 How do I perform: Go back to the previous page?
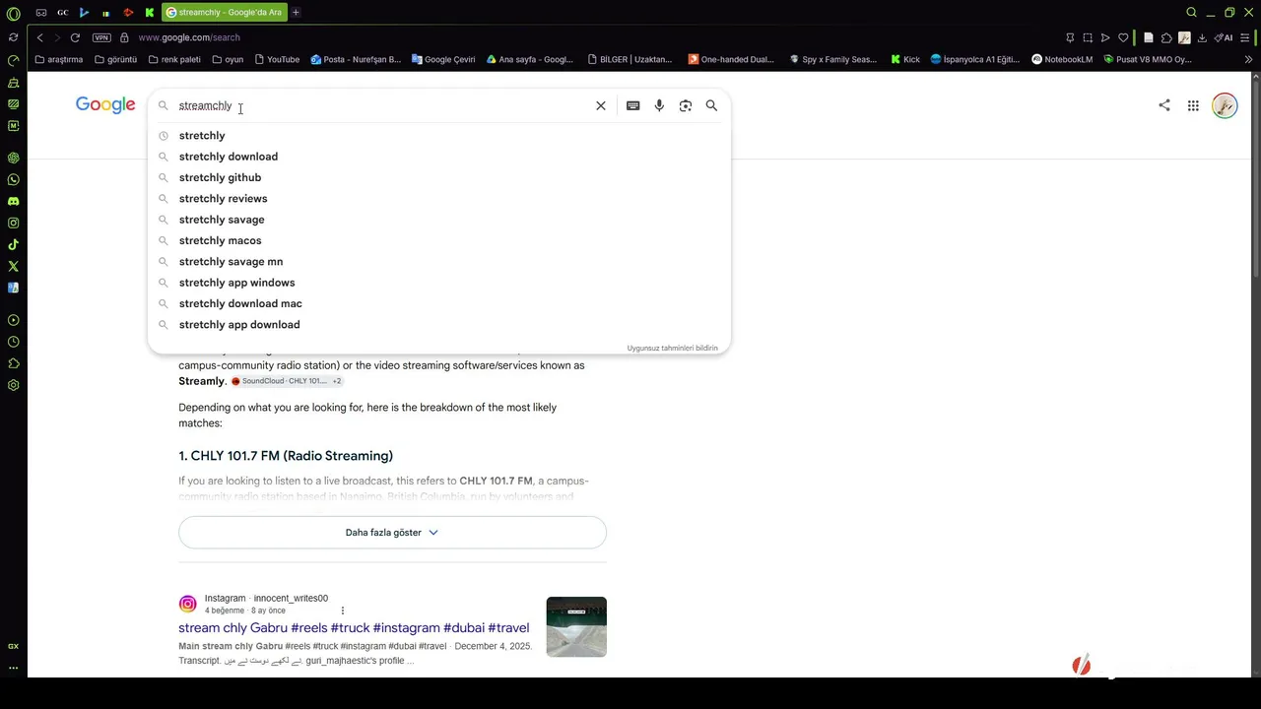tap(39, 37)
